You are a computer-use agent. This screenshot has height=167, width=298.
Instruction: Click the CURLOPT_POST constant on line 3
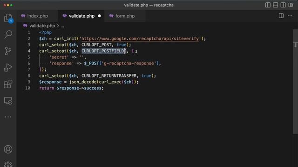click(x=96, y=45)
